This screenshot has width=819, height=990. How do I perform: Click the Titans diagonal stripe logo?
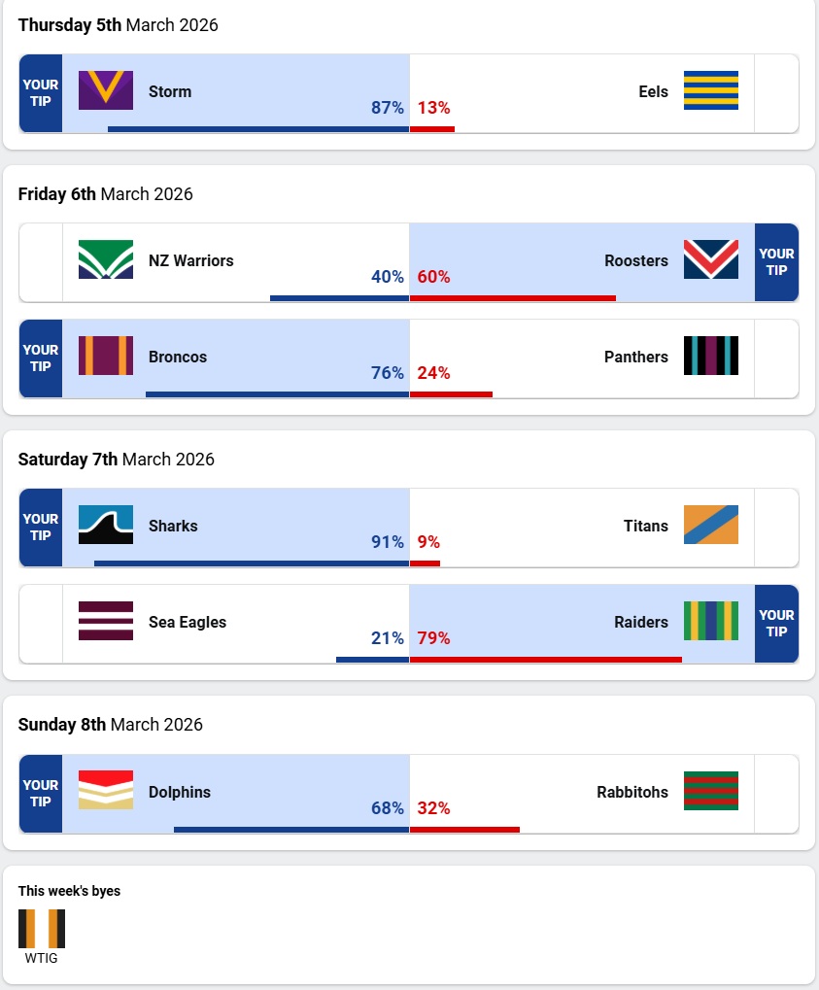pyautogui.click(x=710, y=525)
